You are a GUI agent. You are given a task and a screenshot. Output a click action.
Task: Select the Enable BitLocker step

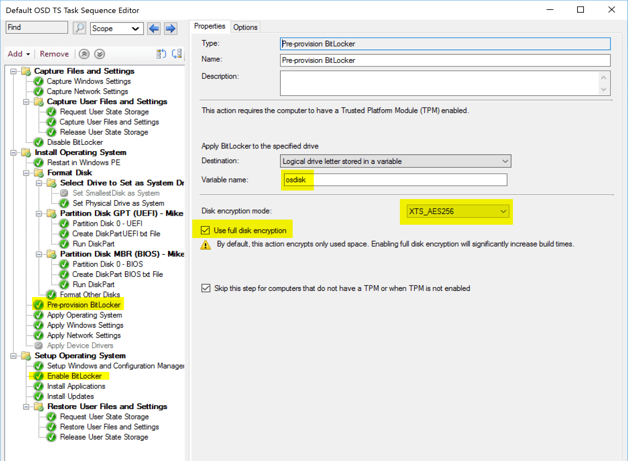click(74, 376)
